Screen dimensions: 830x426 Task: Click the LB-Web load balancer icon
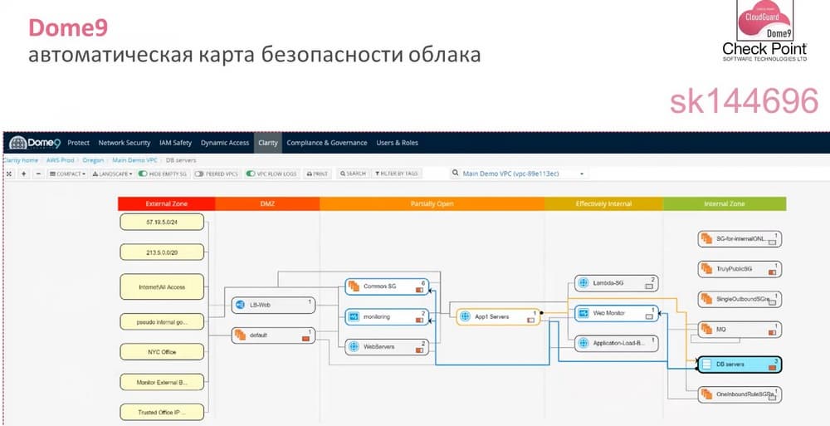[x=241, y=305]
